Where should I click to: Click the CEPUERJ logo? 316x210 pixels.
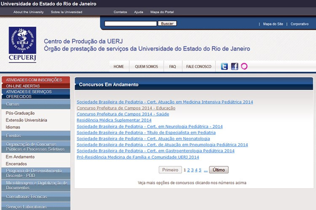22,45
